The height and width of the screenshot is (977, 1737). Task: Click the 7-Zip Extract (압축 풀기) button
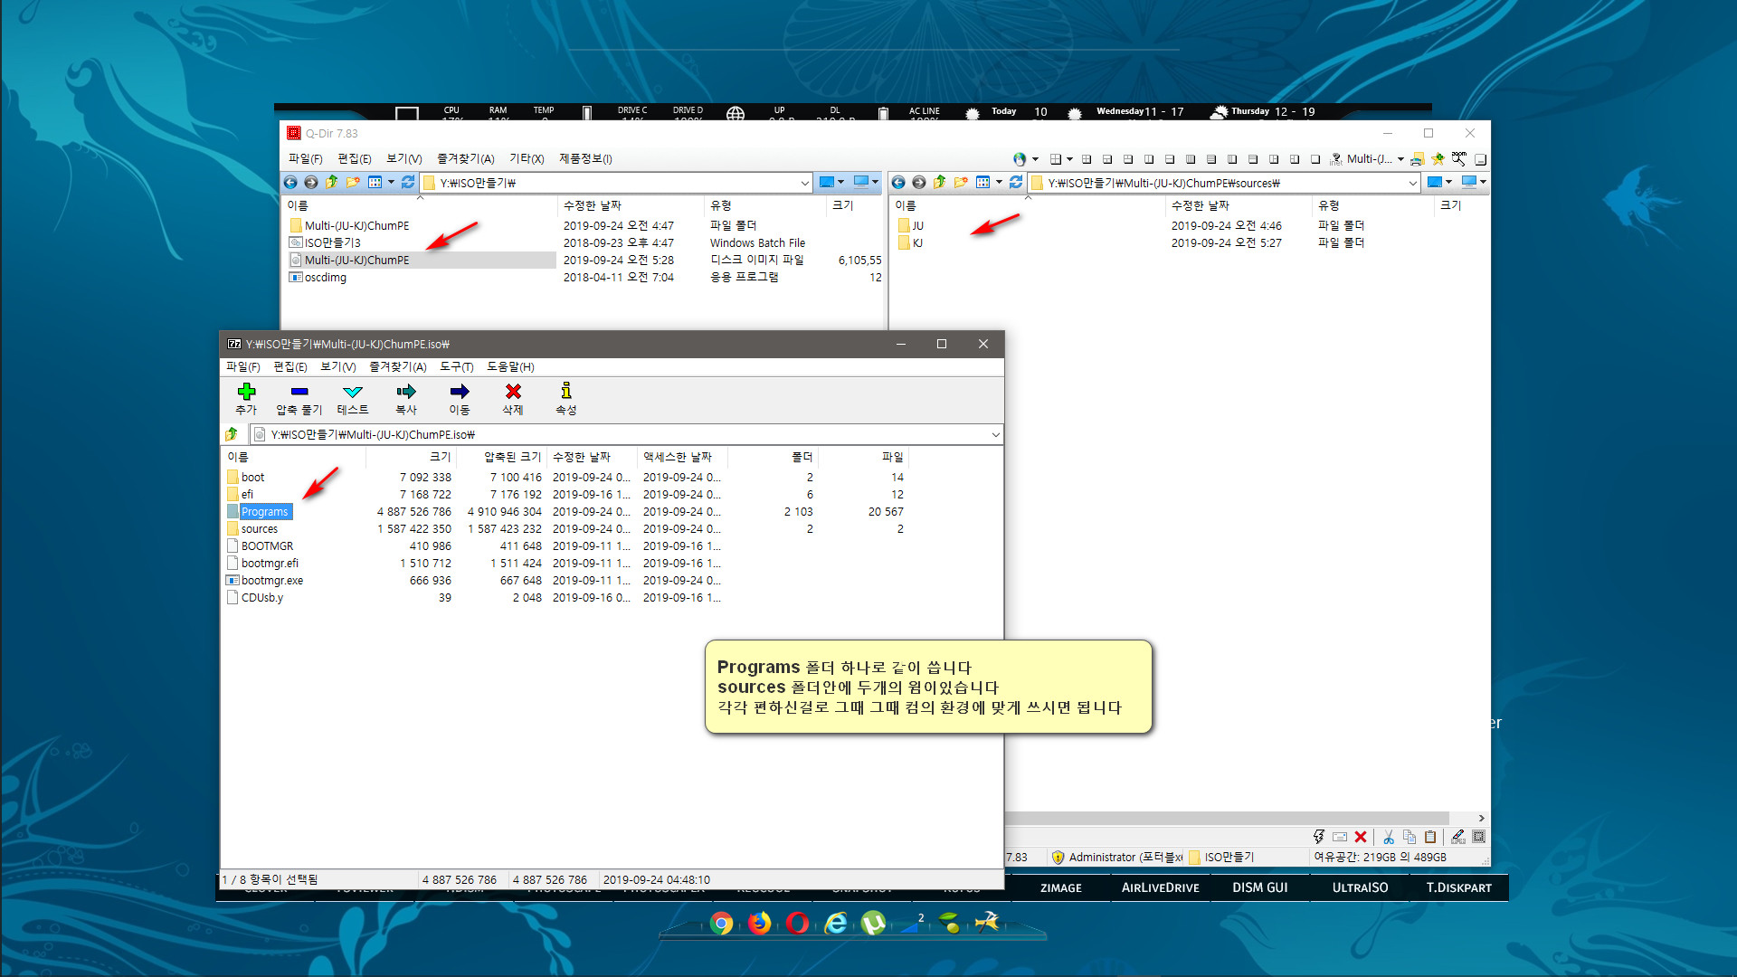[299, 398]
